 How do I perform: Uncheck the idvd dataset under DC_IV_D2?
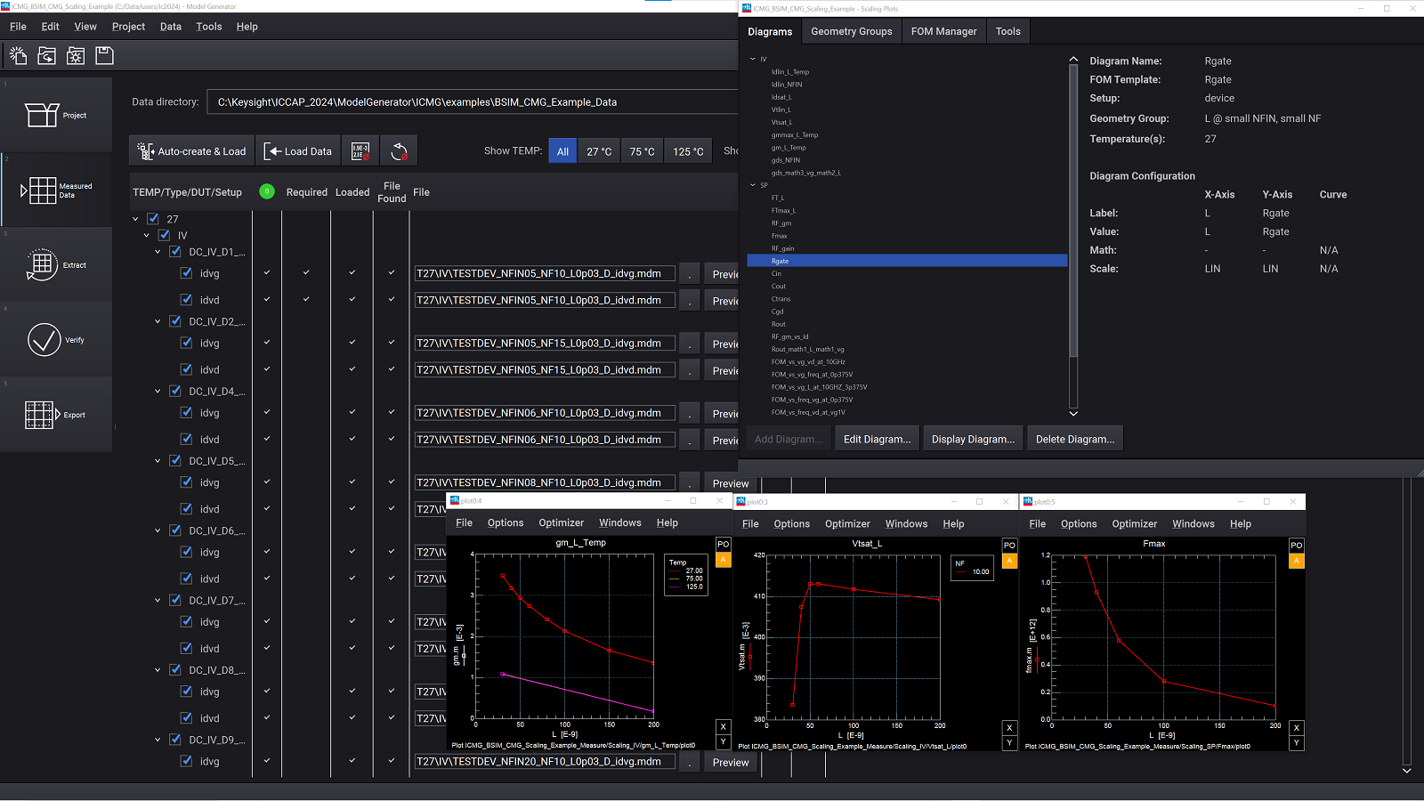[186, 368]
